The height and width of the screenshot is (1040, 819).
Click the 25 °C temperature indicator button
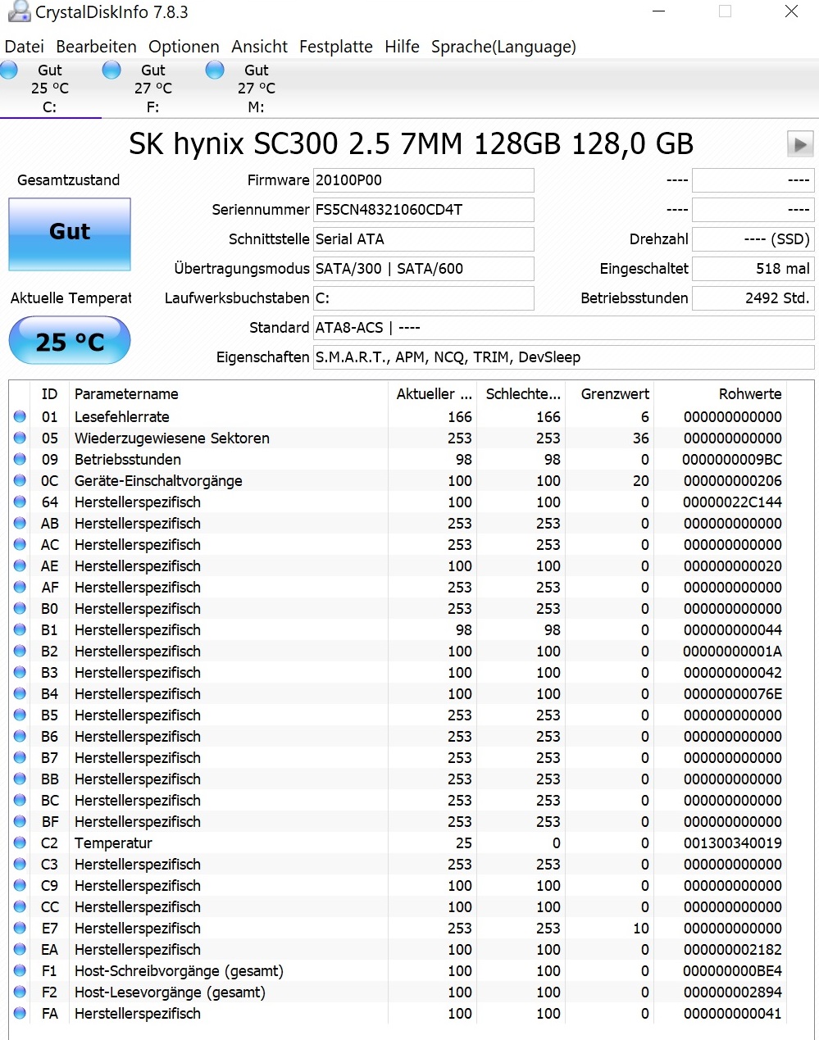[x=70, y=341]
